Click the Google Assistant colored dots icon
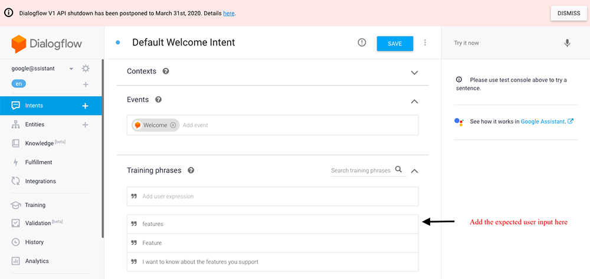 [458, 122]
